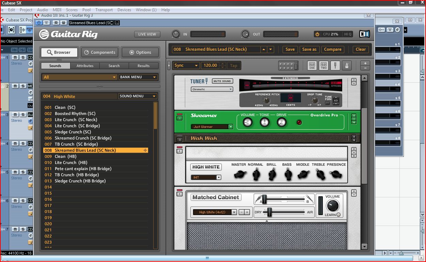Click the NI logo icon

364,34
